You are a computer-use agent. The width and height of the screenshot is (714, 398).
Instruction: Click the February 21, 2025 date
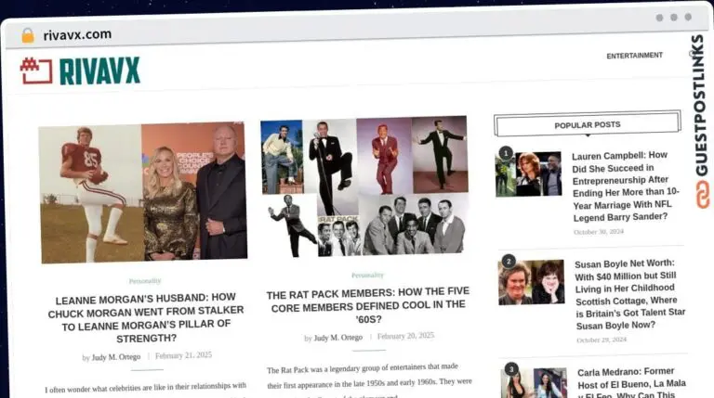(x=183, y=355)
